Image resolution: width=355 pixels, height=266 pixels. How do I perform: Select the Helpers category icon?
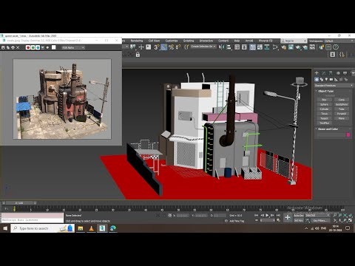[336, 79]
